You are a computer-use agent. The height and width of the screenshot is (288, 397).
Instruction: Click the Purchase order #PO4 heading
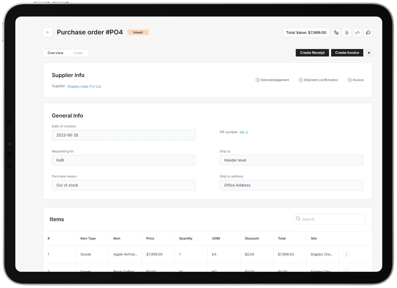coord(90,32)
